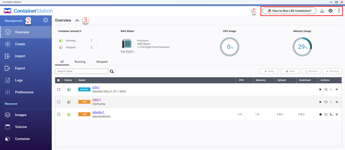345x150 pixels.
Task: Start the mint-1 container
Action: (x=321, y=102)
